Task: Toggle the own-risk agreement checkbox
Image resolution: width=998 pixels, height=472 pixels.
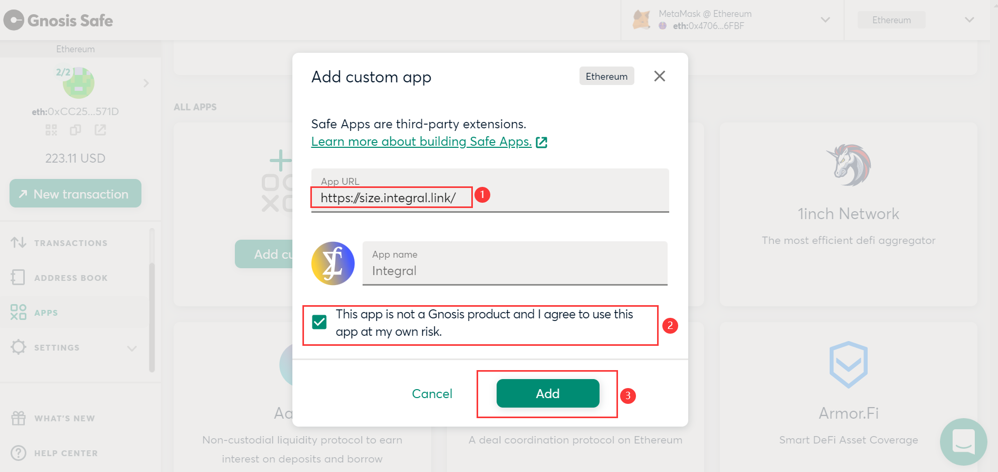Action: [x=319, y=322]
